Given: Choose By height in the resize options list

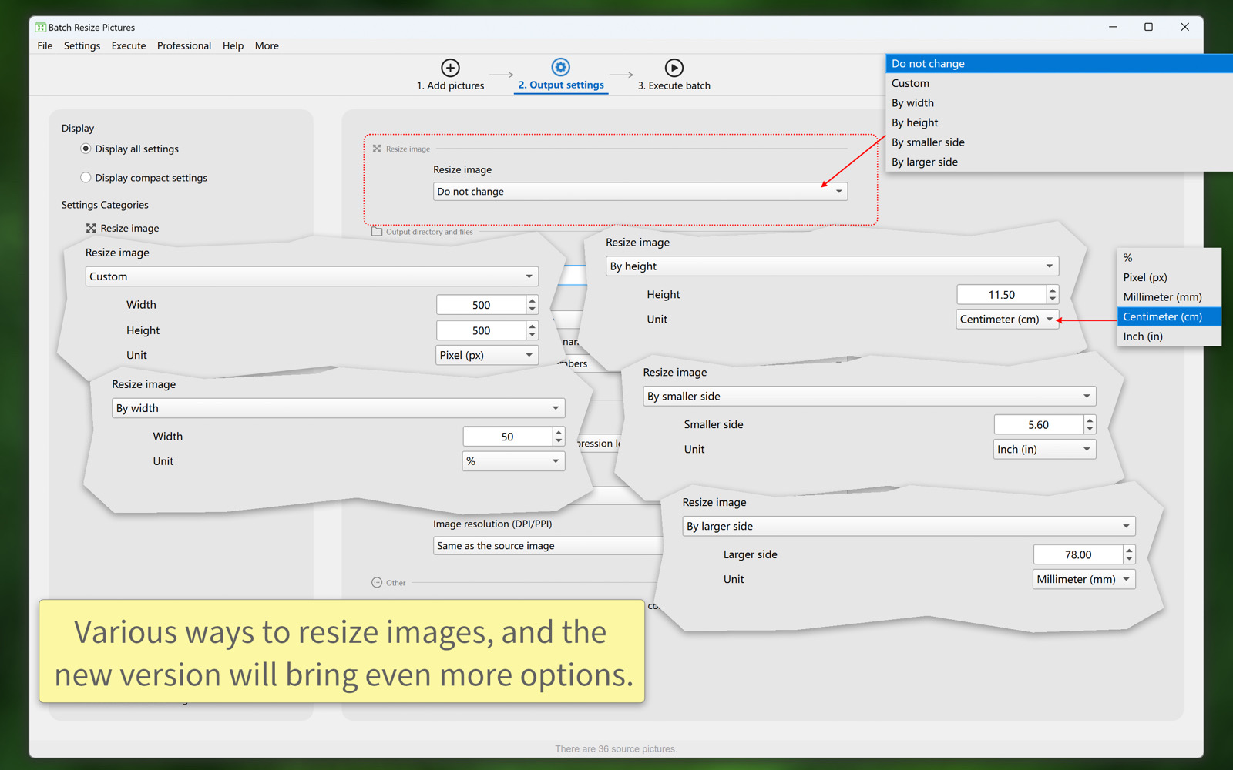Looking at the screenshot, I should pos(1060,122).
